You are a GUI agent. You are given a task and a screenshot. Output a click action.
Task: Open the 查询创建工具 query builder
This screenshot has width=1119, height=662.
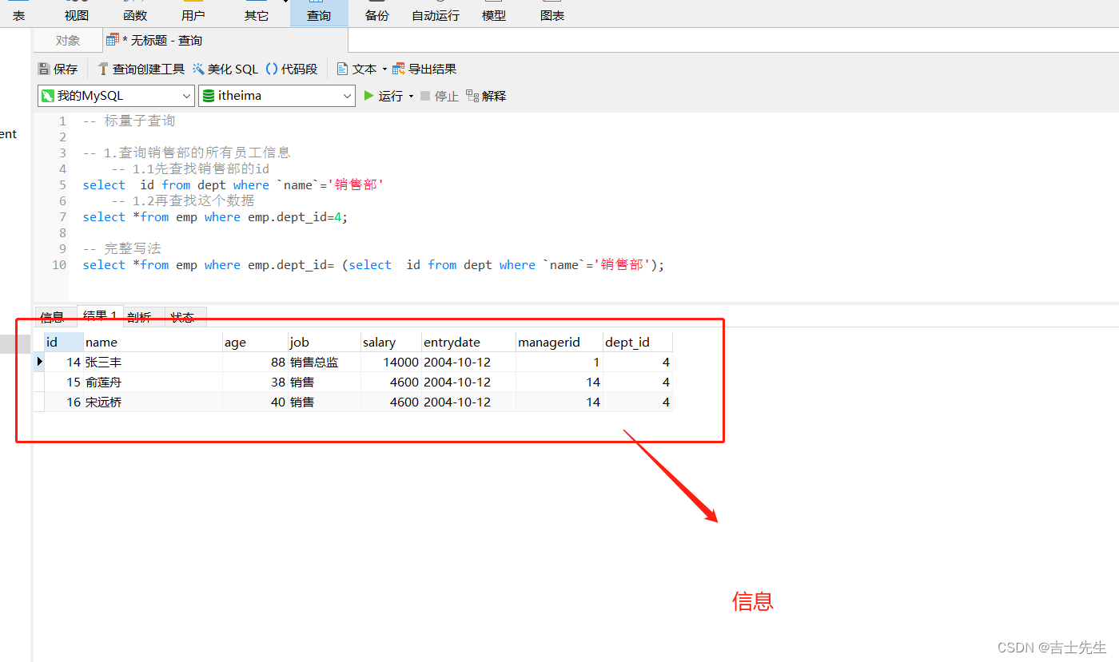141,69
